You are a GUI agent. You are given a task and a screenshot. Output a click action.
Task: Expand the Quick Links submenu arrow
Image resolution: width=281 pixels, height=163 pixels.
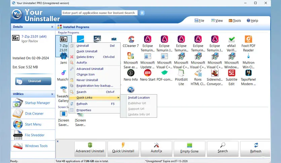[118, 97]
